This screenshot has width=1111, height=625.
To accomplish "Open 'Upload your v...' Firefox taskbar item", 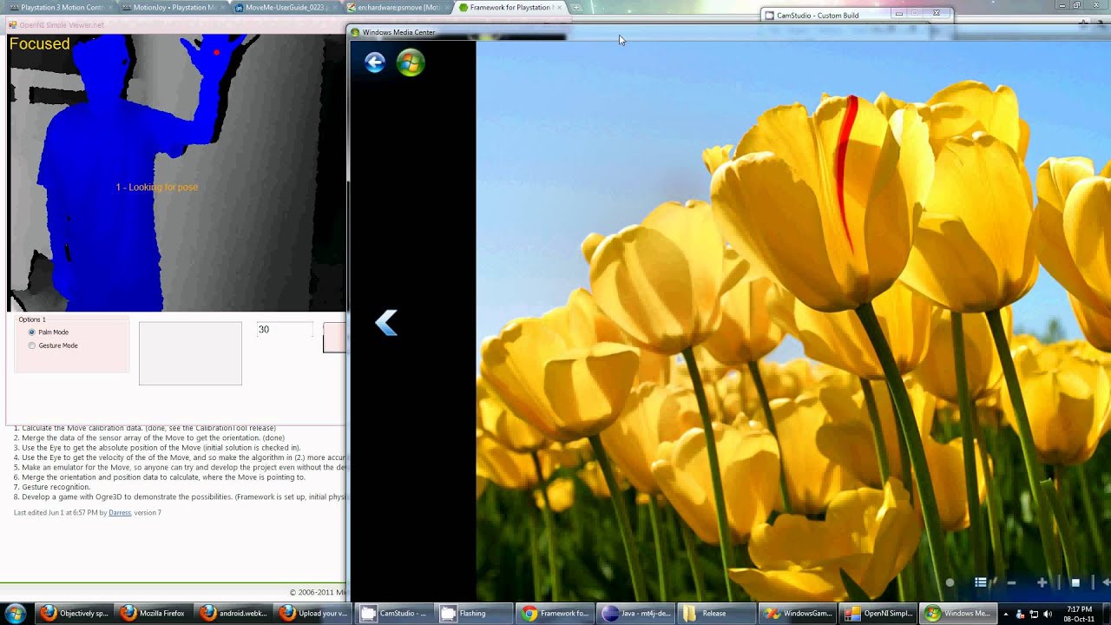I will [314, 613].
